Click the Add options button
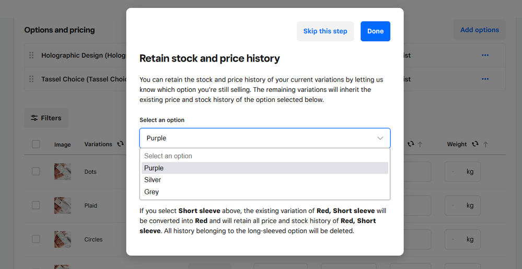Screen dimensions: 522x269 pos(479,30)
